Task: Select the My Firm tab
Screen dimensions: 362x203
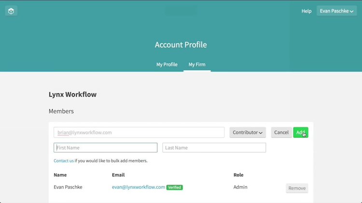Action: coord(197,64)
